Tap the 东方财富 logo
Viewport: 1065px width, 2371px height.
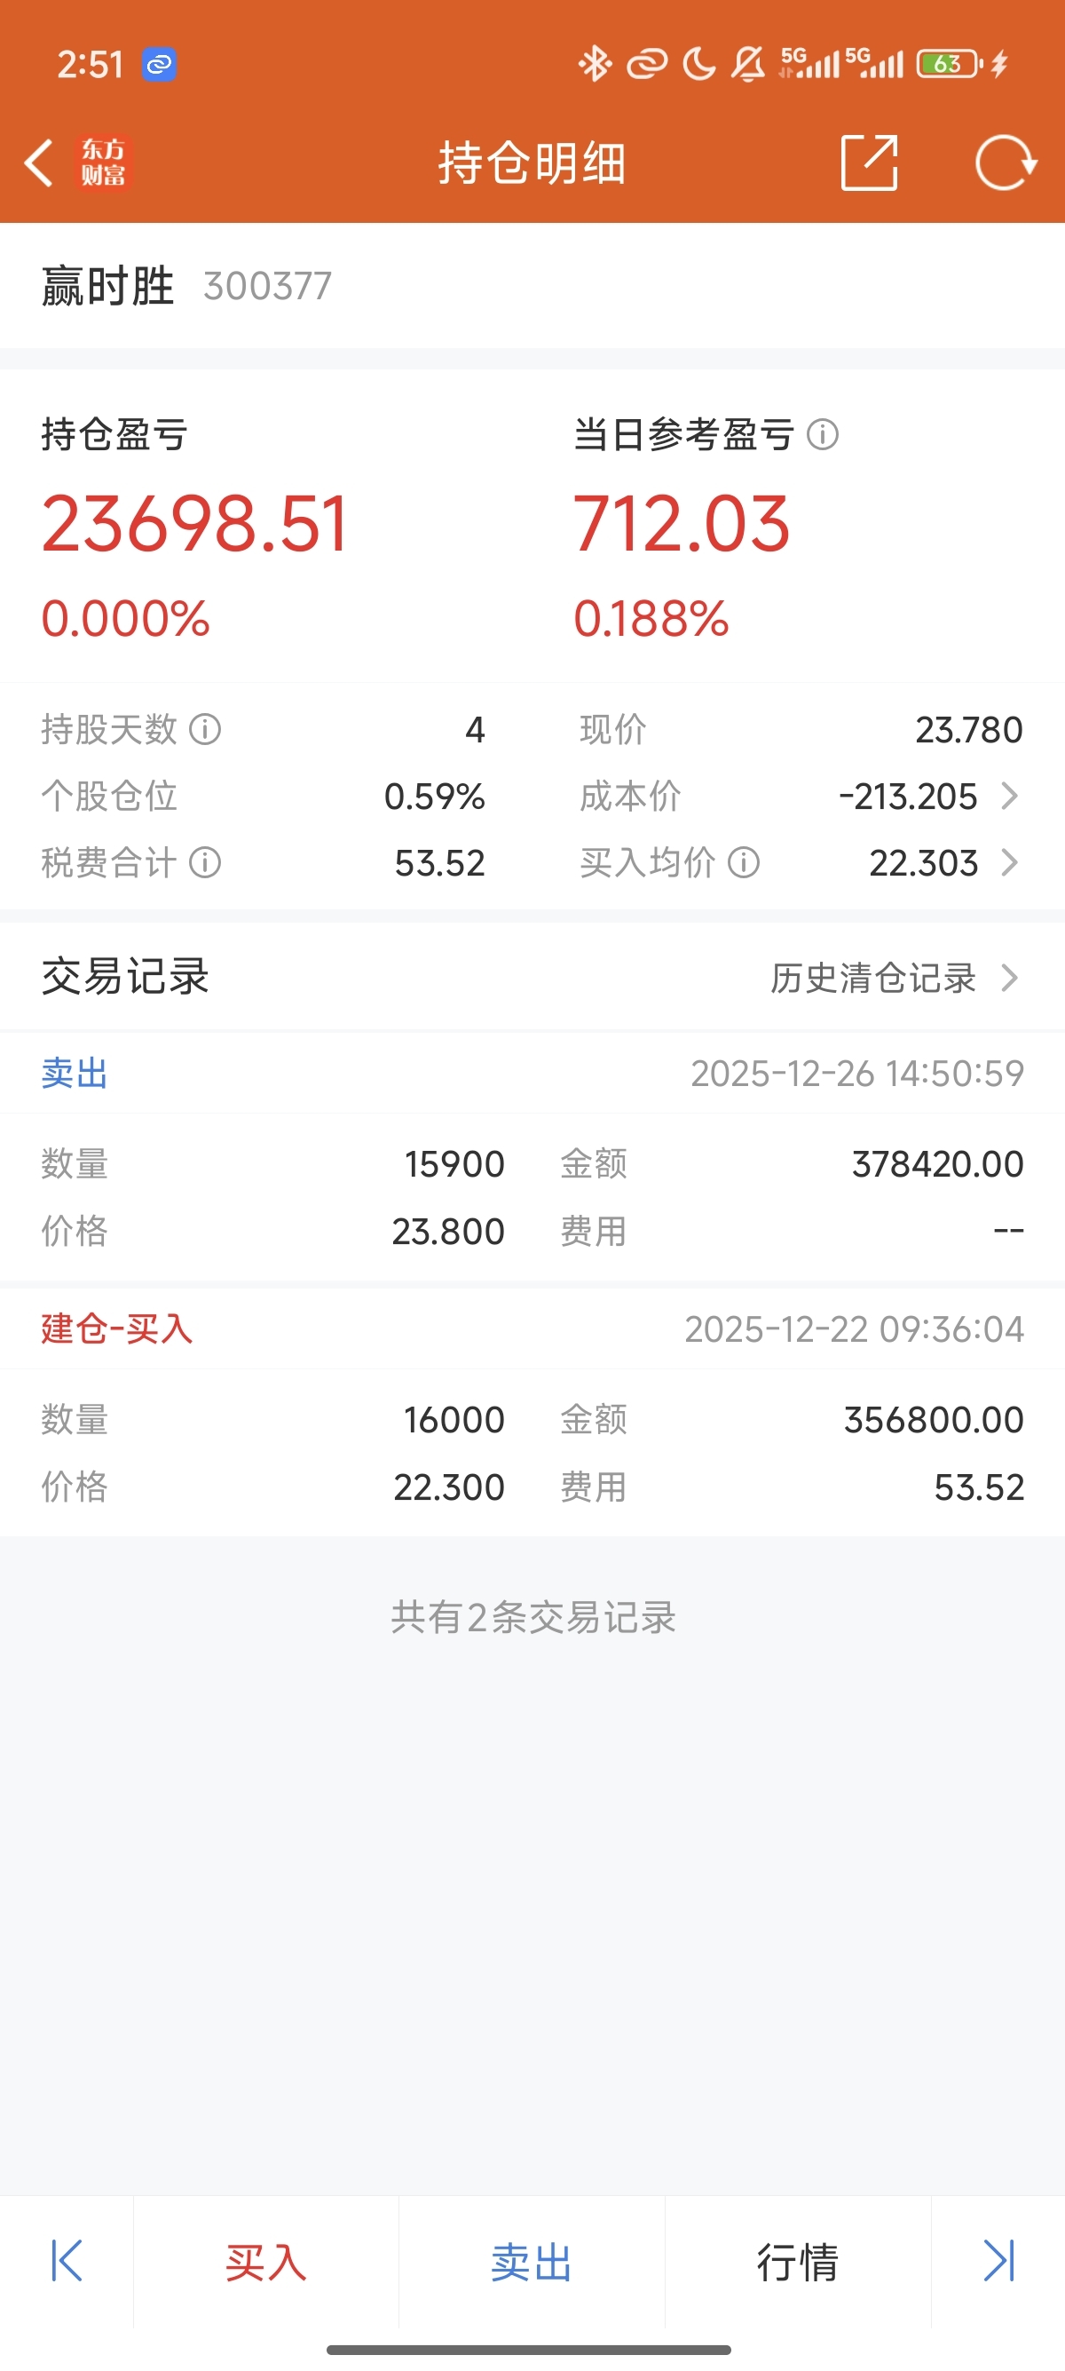[x=103, y=163]
